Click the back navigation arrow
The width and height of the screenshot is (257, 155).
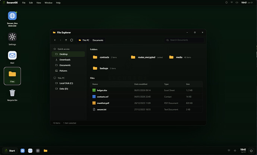(55, 40)
